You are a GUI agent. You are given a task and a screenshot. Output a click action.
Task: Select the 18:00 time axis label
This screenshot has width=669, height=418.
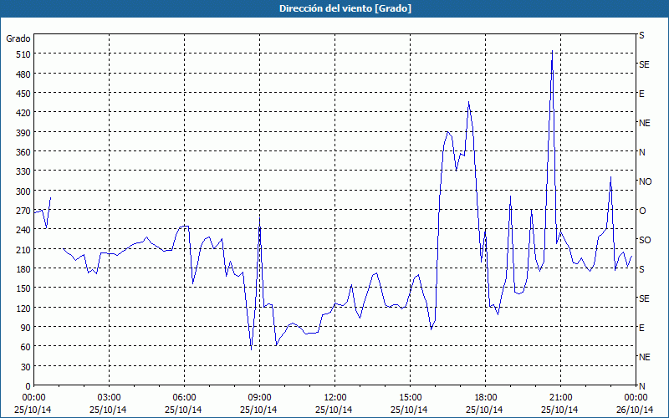(x=485, y=397)
